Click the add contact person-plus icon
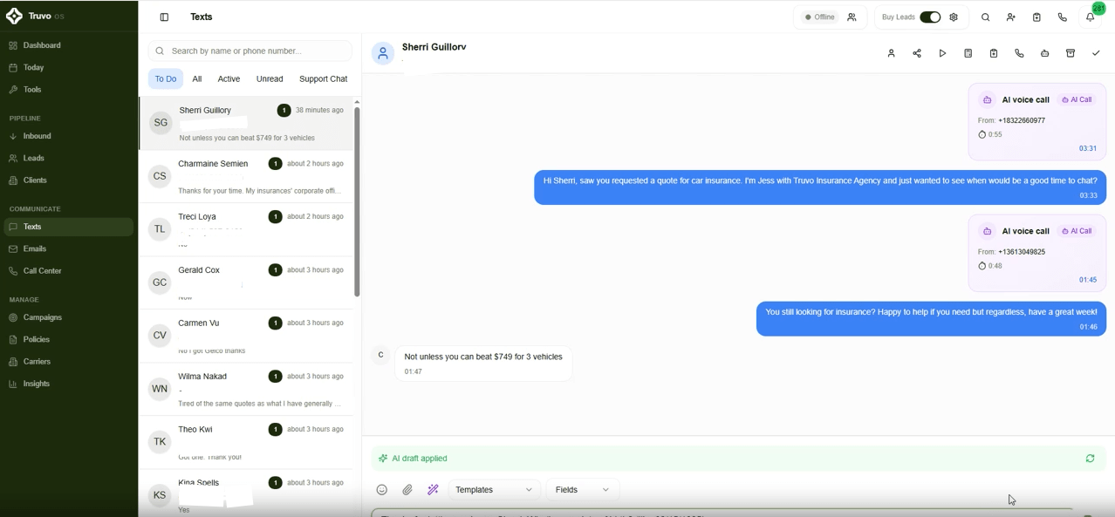1115x517 pixels. pyautogui.click(x=1011, y=17)
